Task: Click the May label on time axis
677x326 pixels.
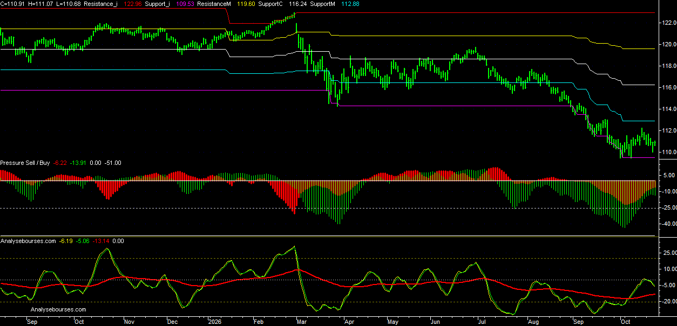Action: [x=393, y=322]
